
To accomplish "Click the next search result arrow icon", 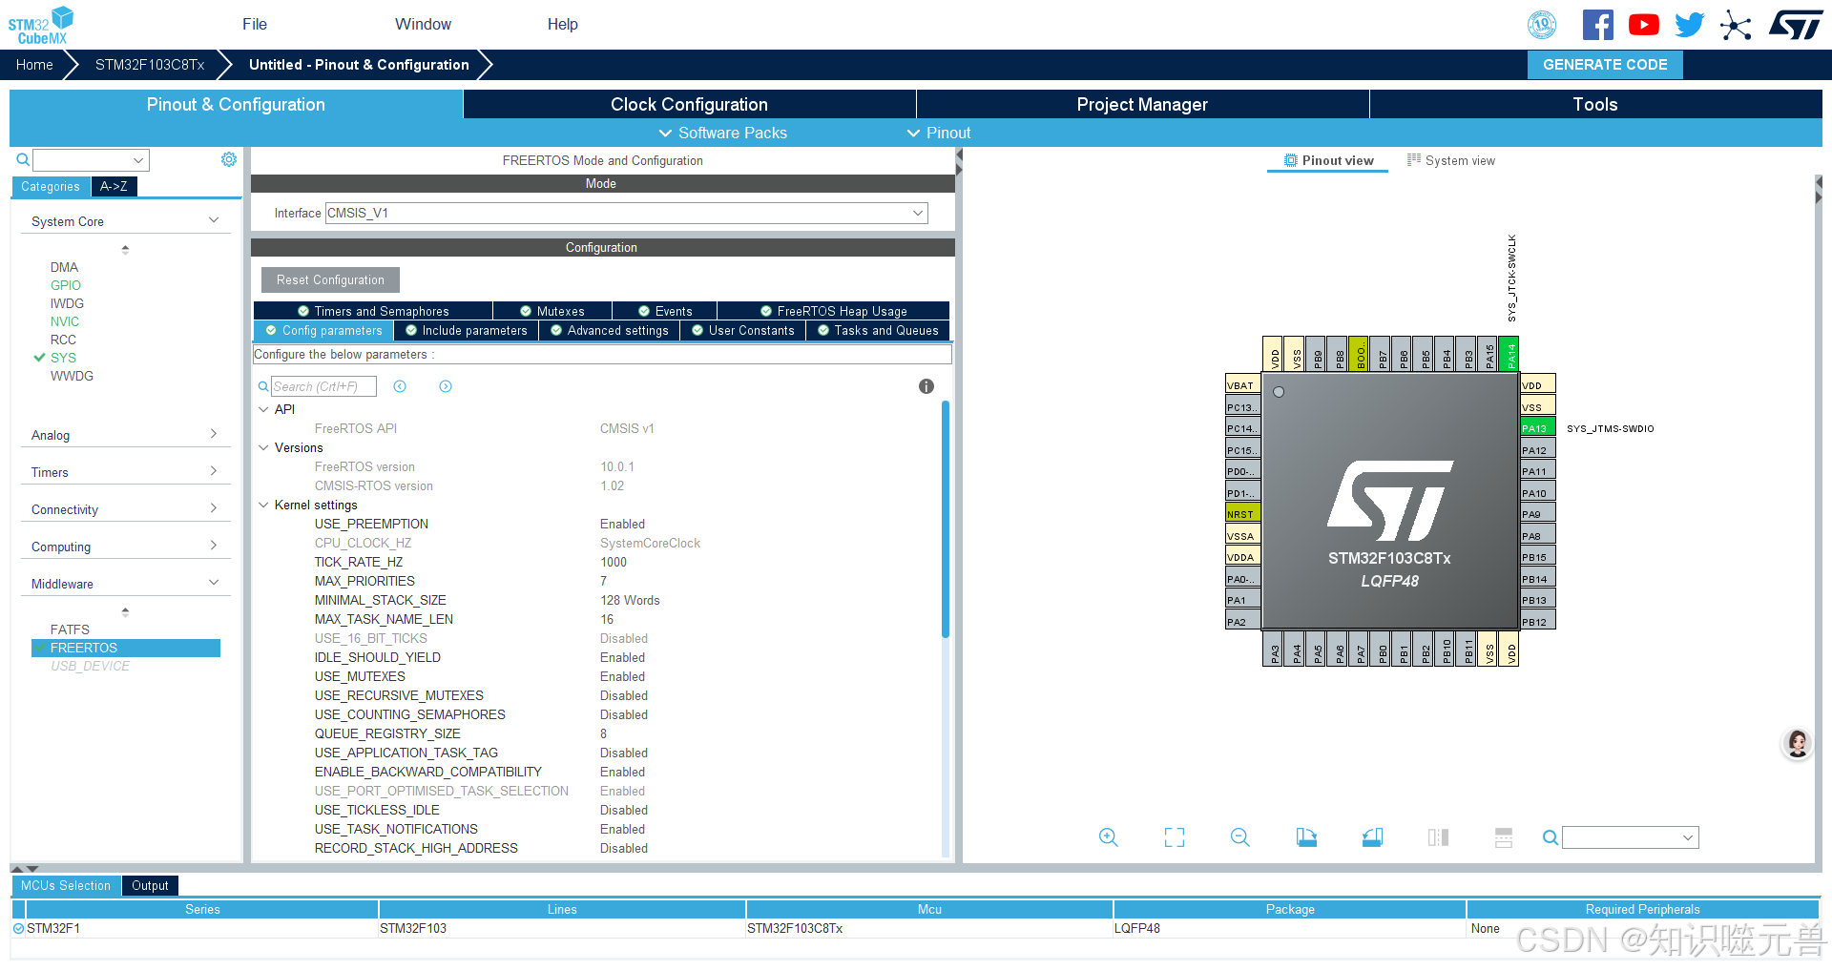I will [x=446, y=386].
